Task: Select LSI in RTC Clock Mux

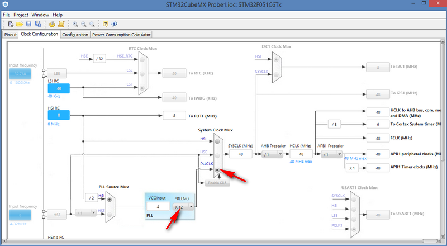Action: point(142,88)
